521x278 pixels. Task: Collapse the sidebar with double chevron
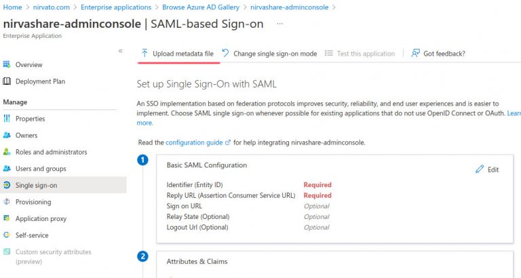click(x=120, y=51)
